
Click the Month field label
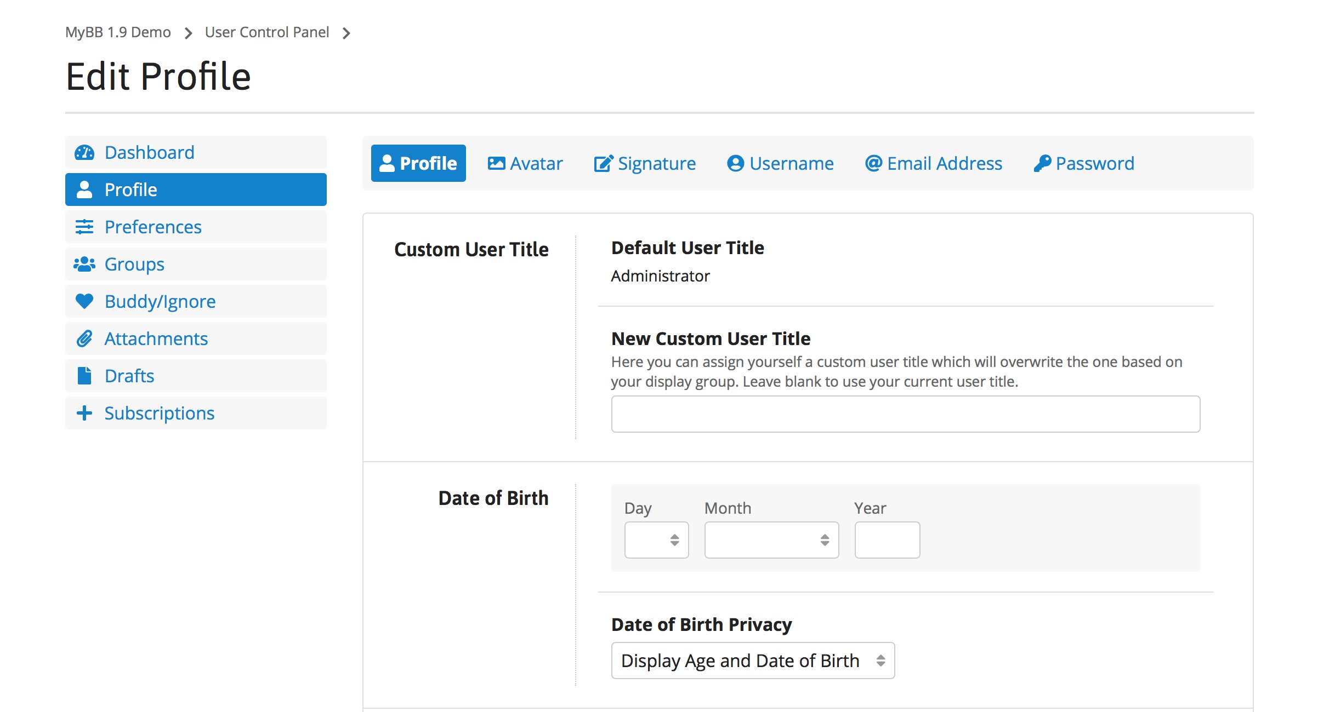[728, 508]
